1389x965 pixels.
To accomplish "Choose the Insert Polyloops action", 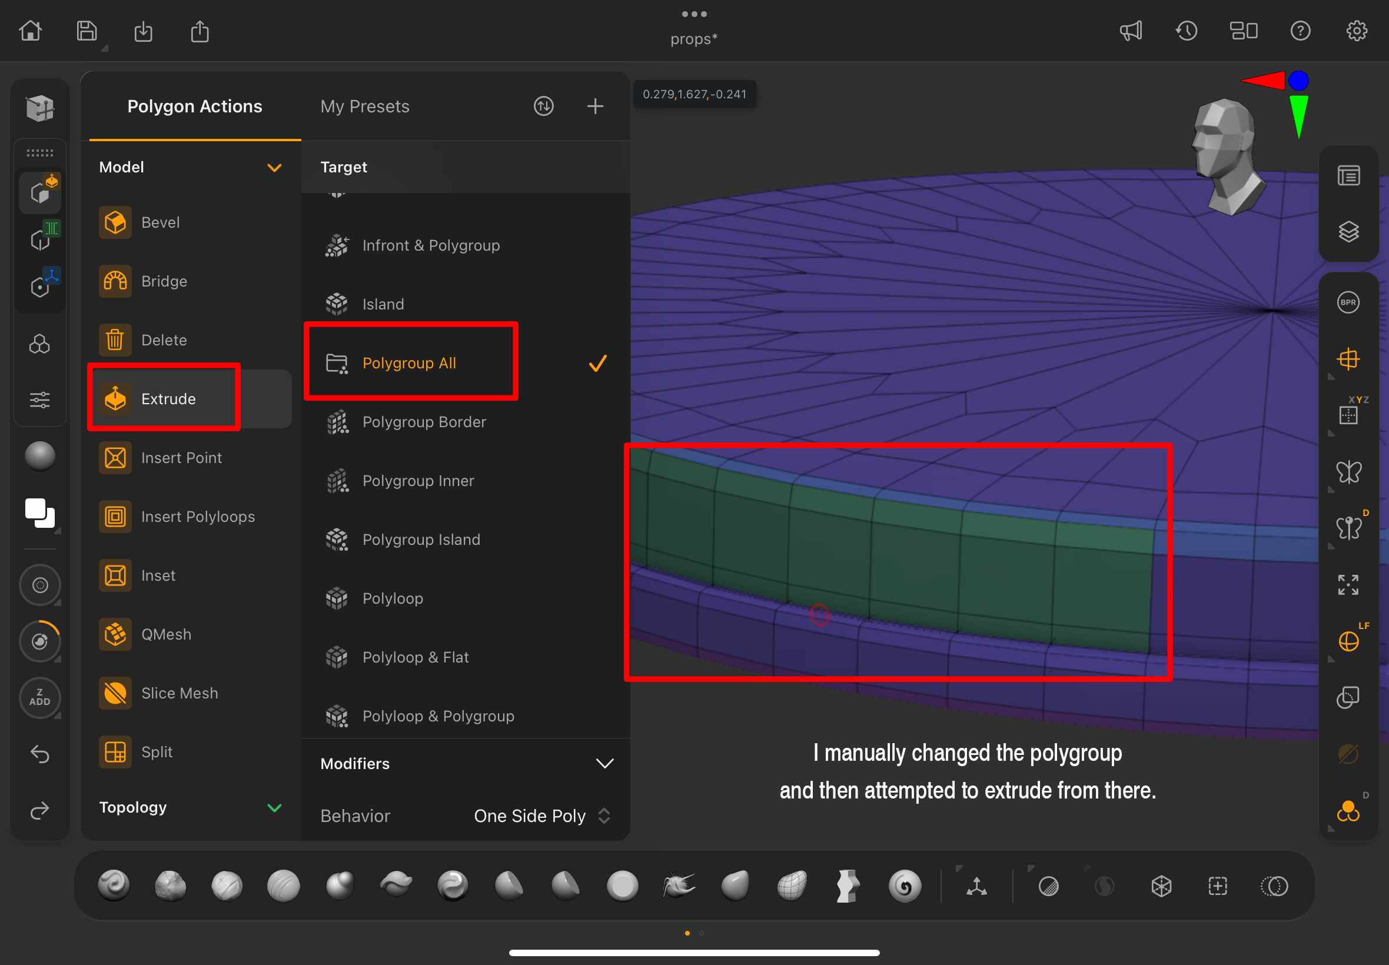I will tap(197, 517).
